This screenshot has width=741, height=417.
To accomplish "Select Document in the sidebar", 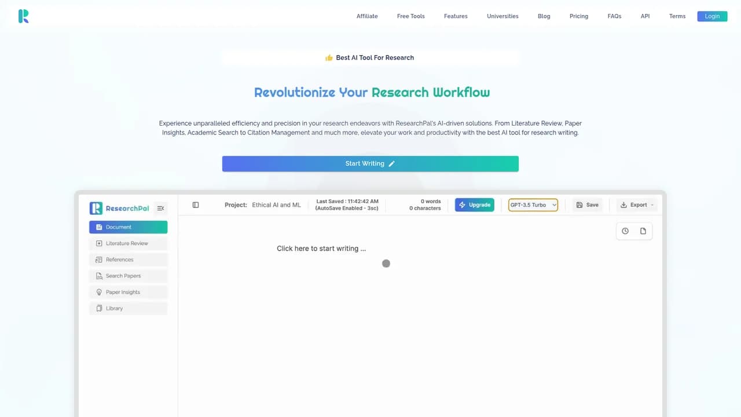I will point(128,227).
